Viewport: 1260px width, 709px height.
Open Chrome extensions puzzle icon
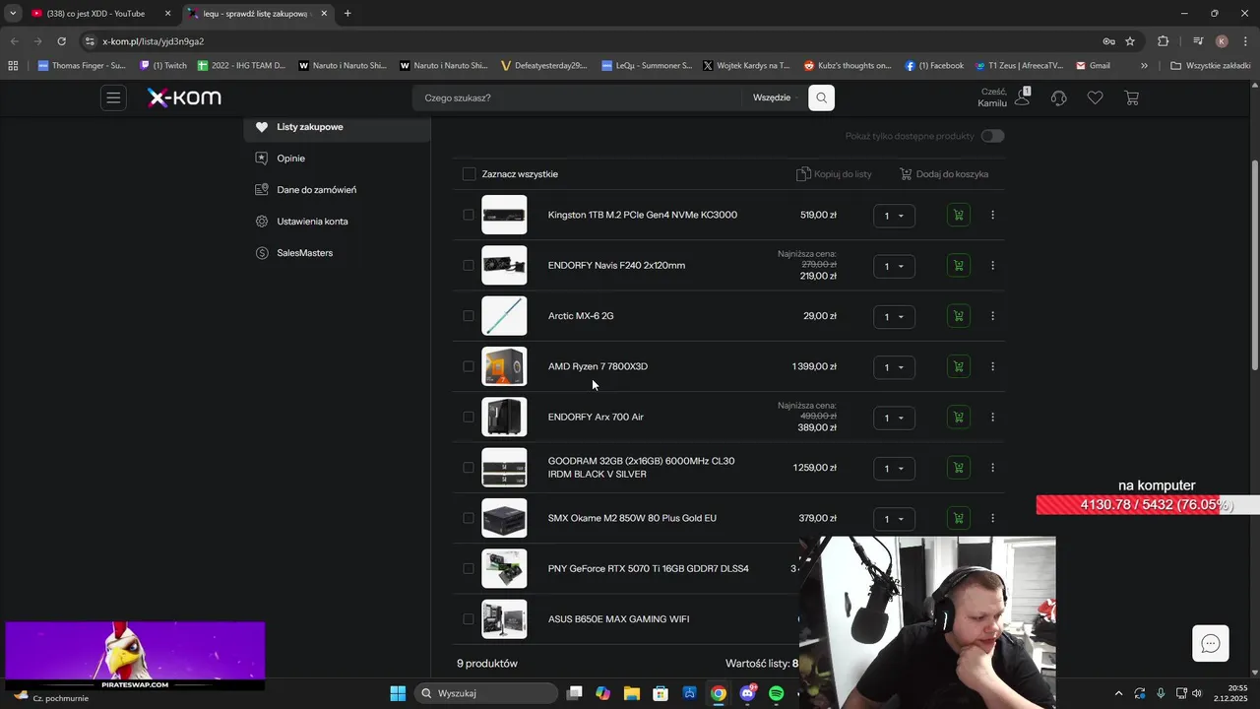pyautogui.click(x=1164, y=41)
